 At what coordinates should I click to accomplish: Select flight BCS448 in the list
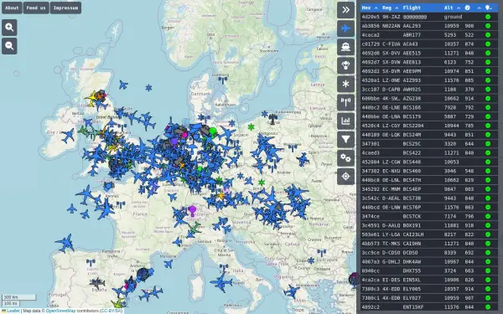pyautogui.click(x=429, y=162)
